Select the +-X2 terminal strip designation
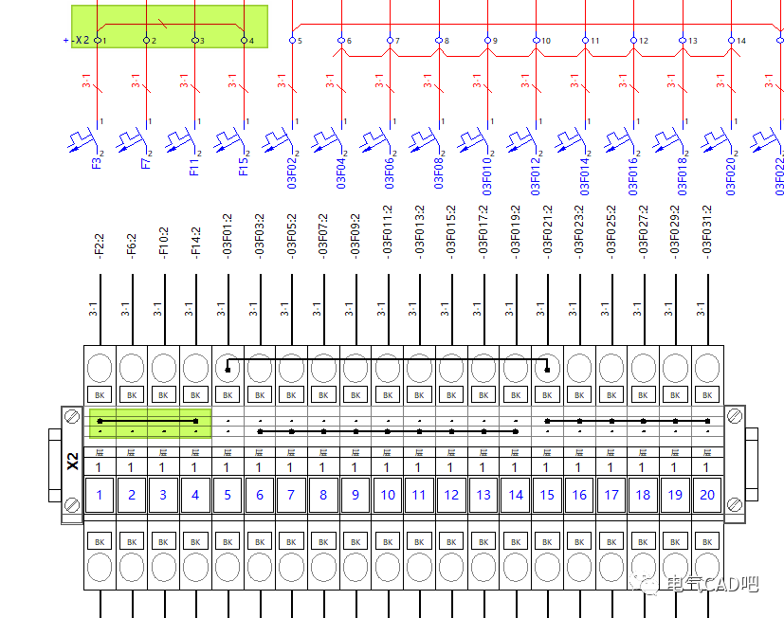This screenshot has height=618, width=784. pos(77,40)
